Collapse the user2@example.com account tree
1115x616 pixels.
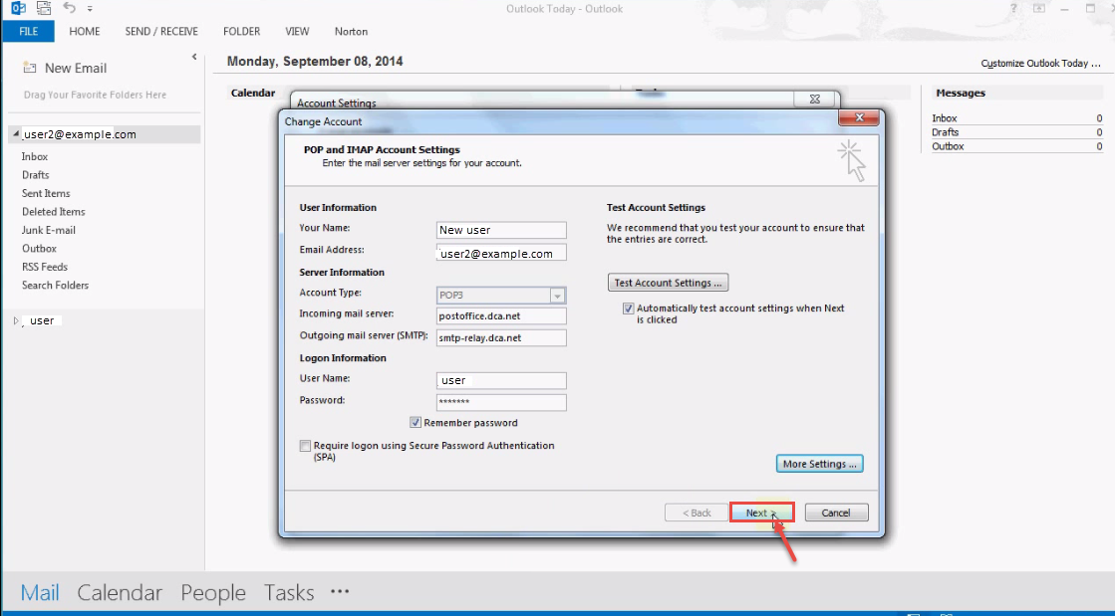click(16, 134)
